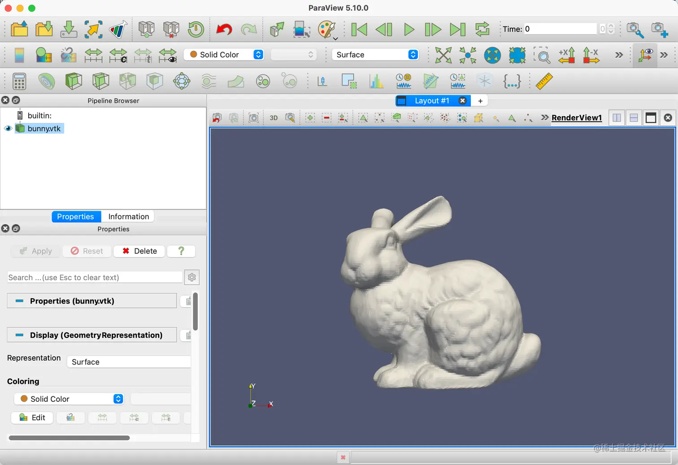
Task: Set view direction to +X
Action: coord(567,55)
